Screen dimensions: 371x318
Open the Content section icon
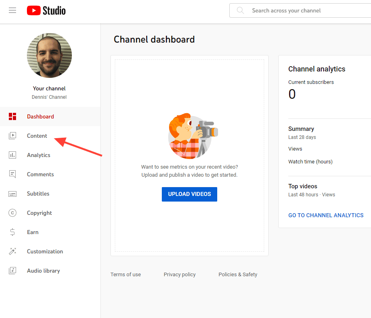click(x=12, y=136)
